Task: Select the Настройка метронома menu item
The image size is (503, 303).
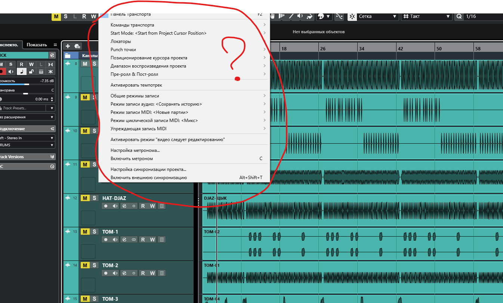Action: 135,150
